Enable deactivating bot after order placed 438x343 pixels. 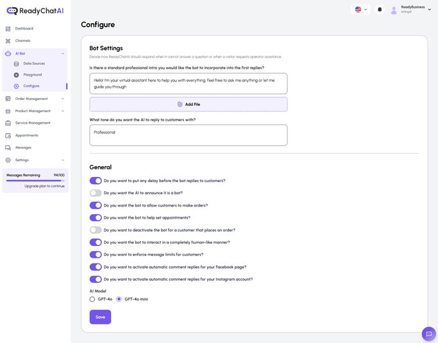click(x=96, y=230)
